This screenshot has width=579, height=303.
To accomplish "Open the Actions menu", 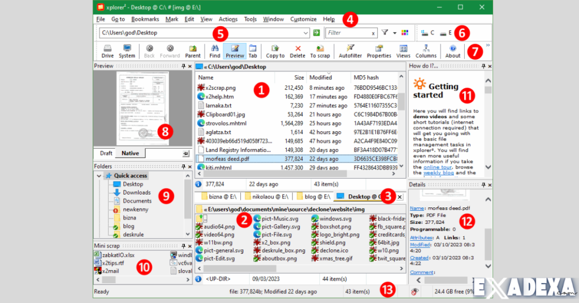I will 228,19.
